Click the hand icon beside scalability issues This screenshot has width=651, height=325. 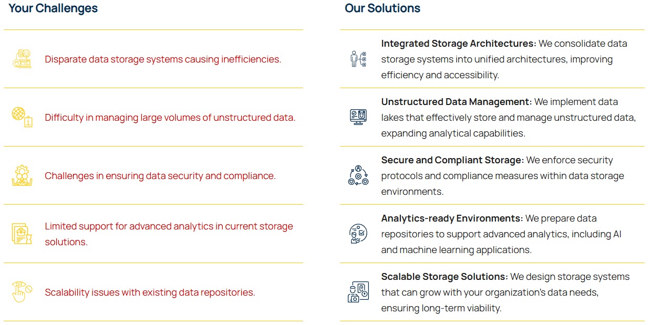pyautogui.click(x=22, y=292)
